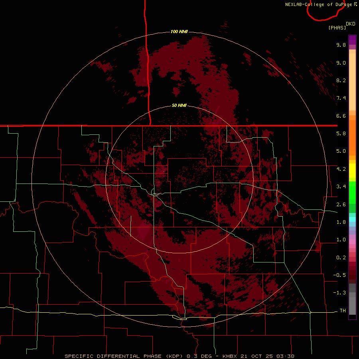The image size is (359, 359).
Task: Click the 9.8 value on color scale
Action: pos(341,45)
